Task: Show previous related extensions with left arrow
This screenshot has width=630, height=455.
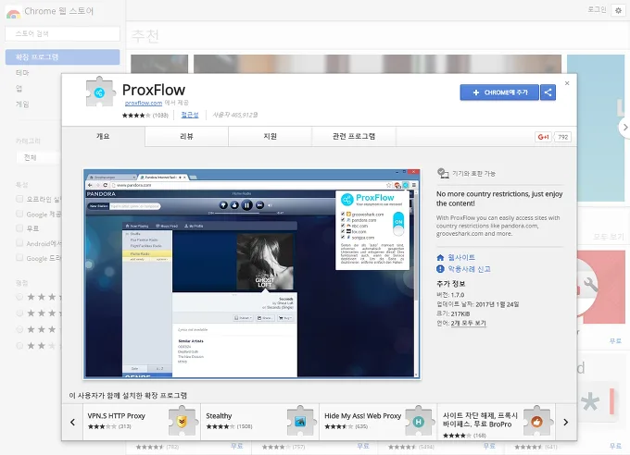Action: click(72, 422)
